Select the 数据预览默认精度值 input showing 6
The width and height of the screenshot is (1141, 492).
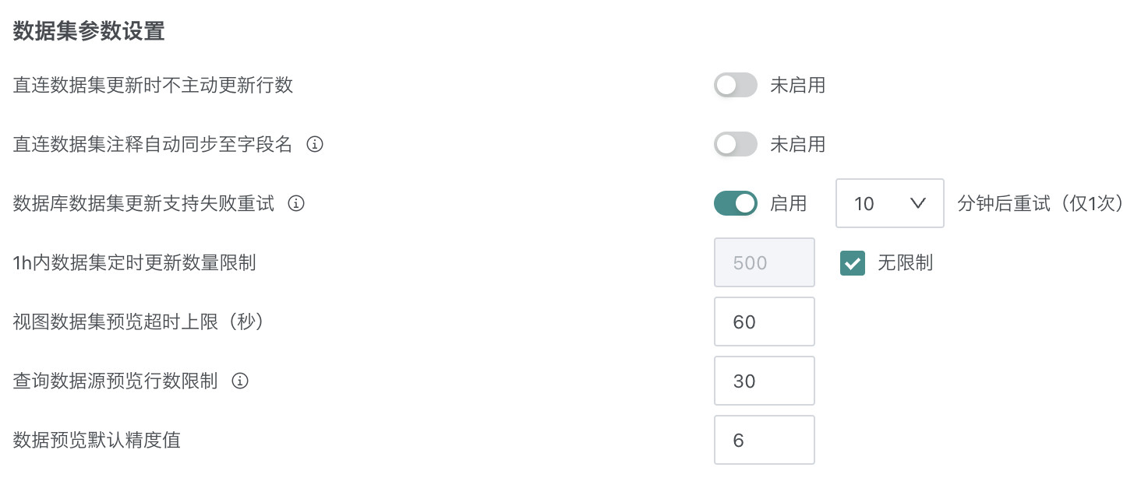[x=764, y=440]
